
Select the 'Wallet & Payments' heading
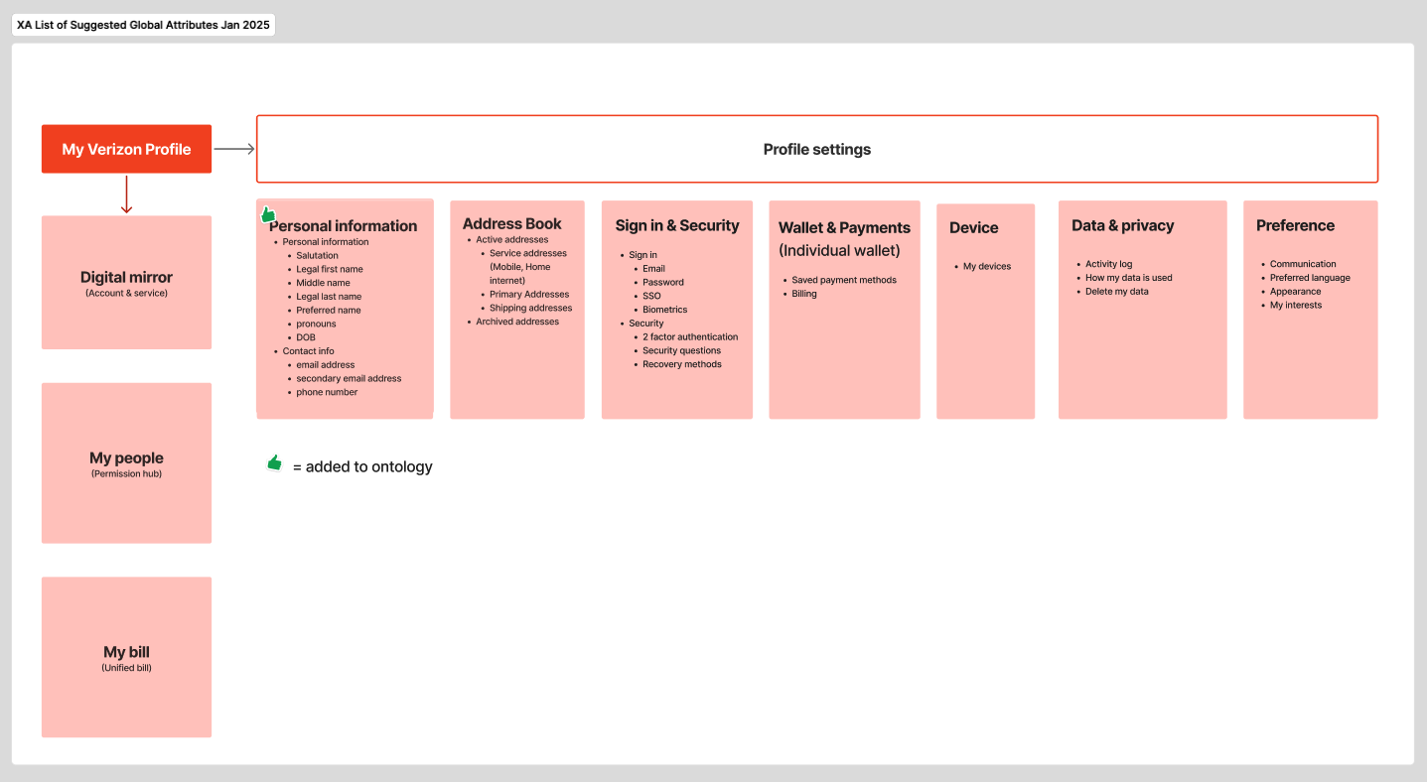(x=844, y=228)
